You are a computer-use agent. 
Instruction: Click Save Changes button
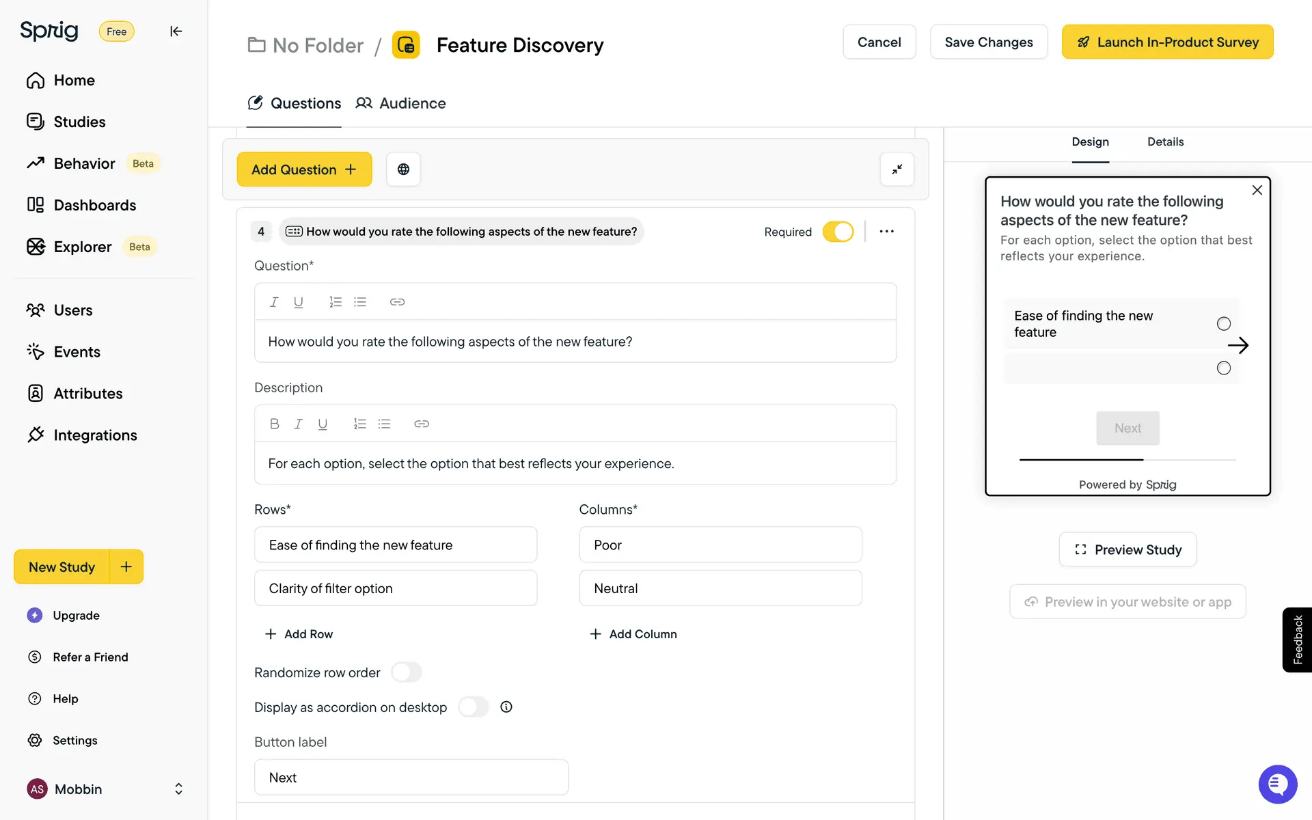[988, 42]
